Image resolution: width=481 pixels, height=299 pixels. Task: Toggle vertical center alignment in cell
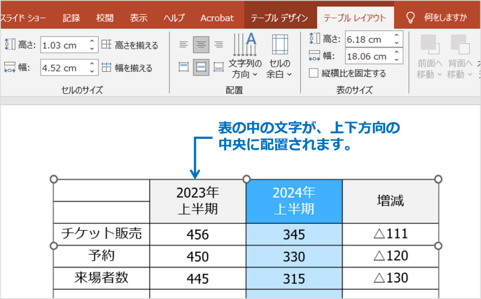coord(201,67)
